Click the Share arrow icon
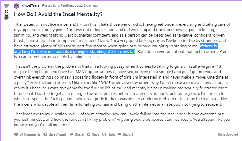242x141 pixels. click(x=71, y=134)
